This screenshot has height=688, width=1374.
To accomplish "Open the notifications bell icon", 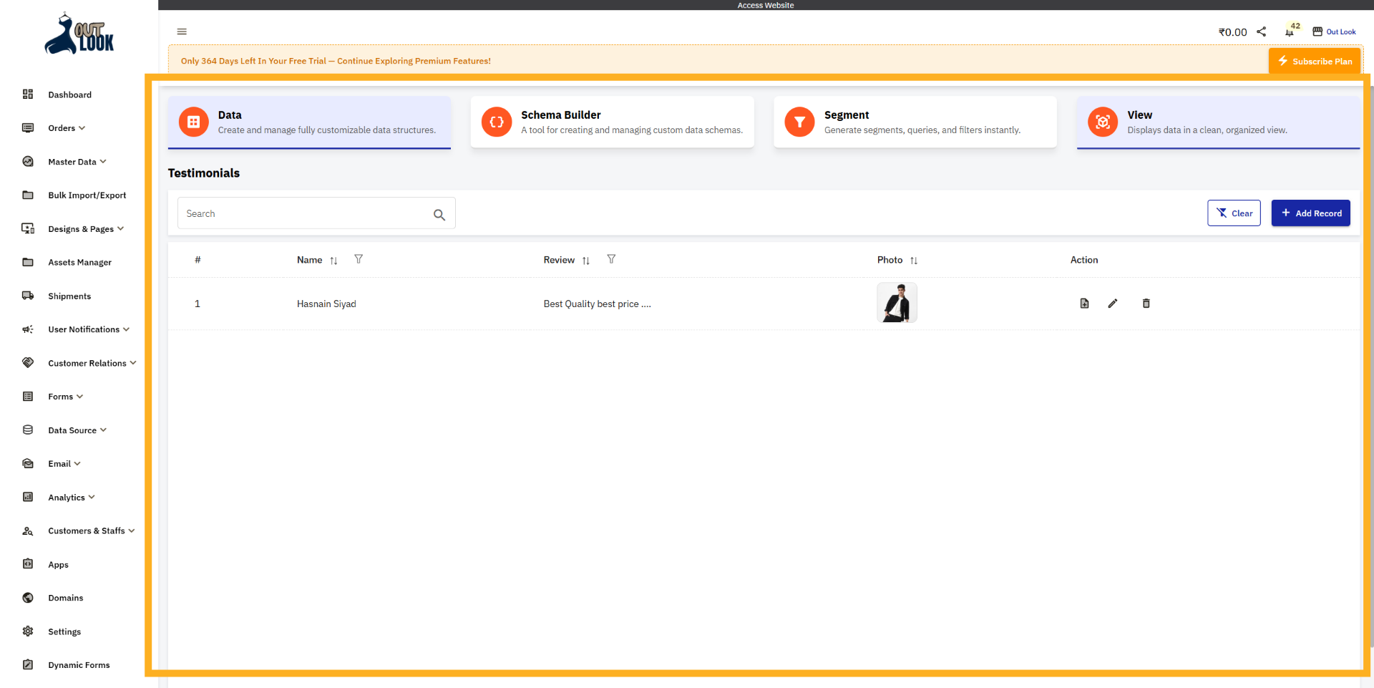I will [x=1289, y=32].
